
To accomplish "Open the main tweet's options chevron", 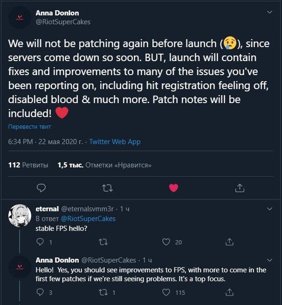I will [x=269, y=12].
